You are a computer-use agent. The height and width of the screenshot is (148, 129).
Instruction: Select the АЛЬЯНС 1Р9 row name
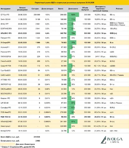[6, 33]
